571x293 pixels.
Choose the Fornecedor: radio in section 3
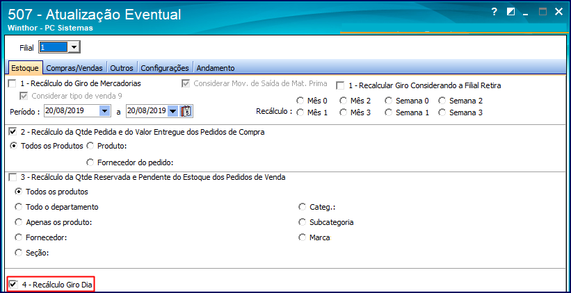coord(18,237)
